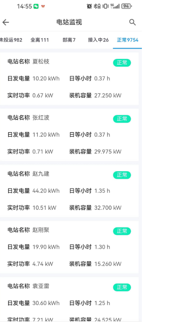Tap the back arrow icon
This screenshot has width=173, height=323.
click(x=6, y=22)
